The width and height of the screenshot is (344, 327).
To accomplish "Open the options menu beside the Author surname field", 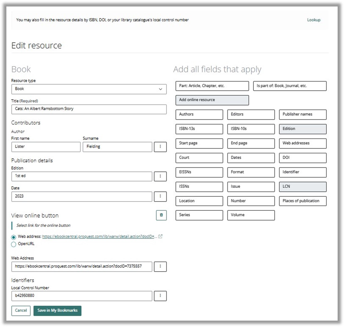I will pyautogui.click(x=160, y=147).
